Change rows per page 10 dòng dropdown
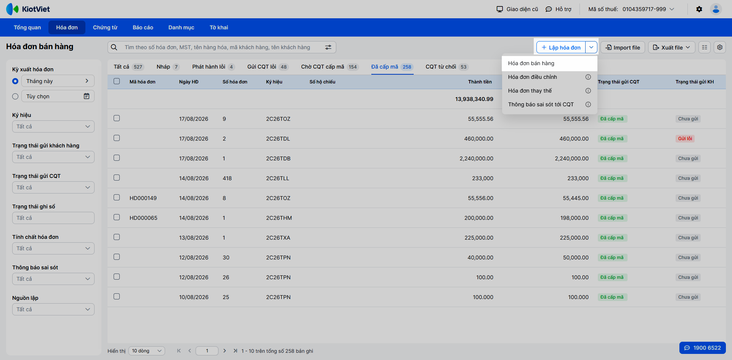732x360 pixels. (147, 351)
